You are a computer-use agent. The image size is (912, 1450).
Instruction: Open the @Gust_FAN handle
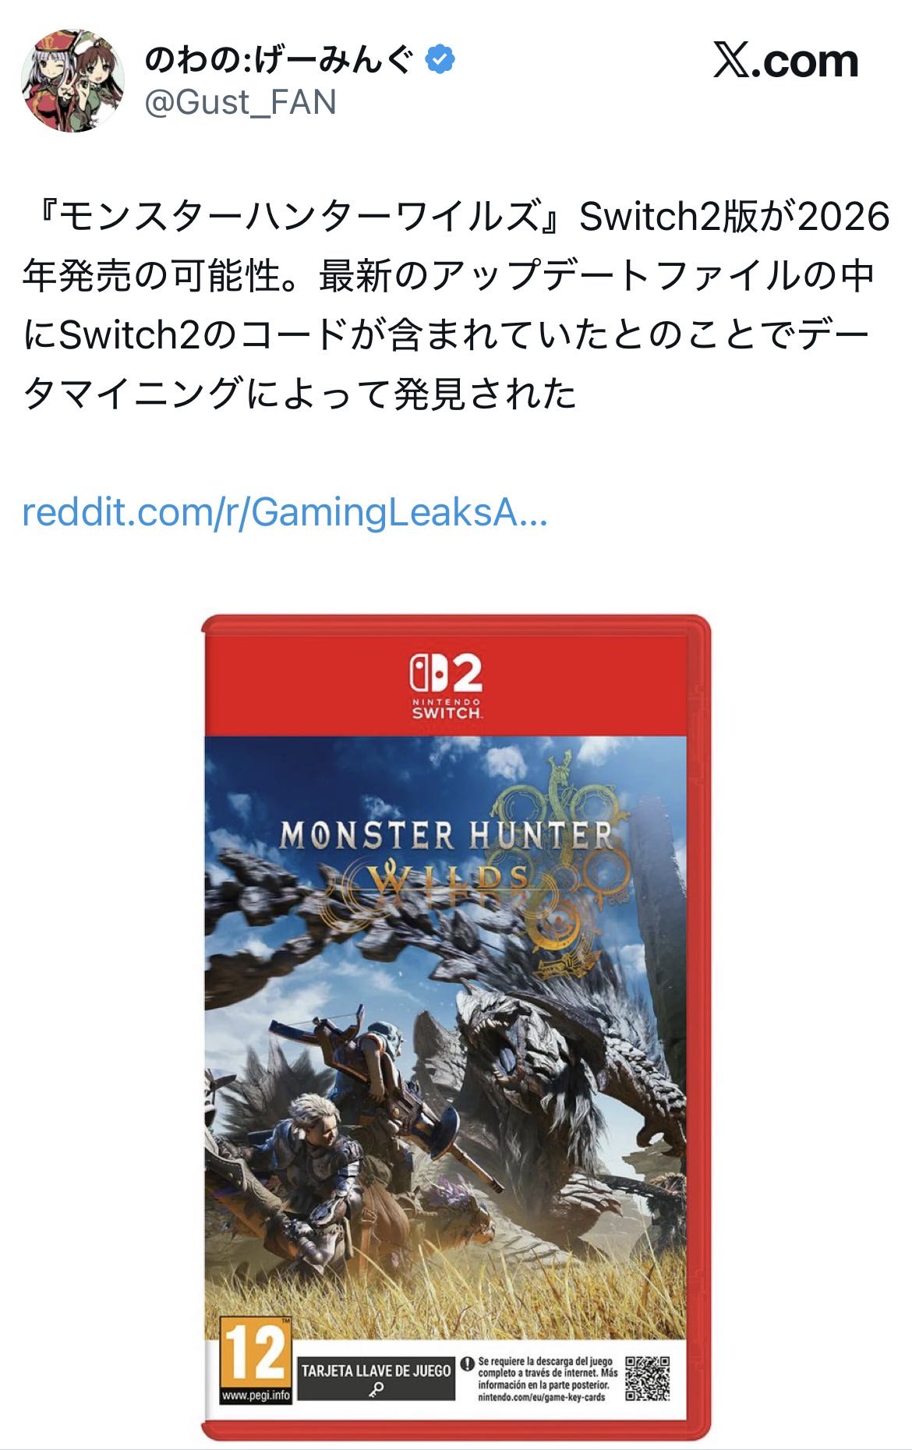click(241, 102)
